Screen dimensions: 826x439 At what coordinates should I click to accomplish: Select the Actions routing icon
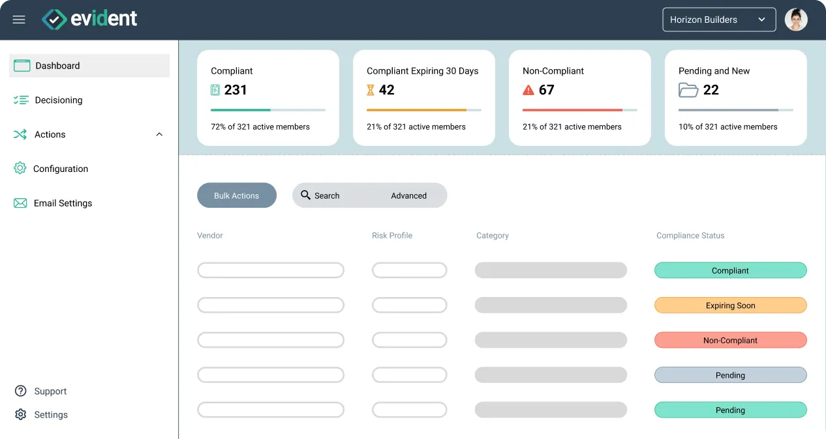pos(20,134)
